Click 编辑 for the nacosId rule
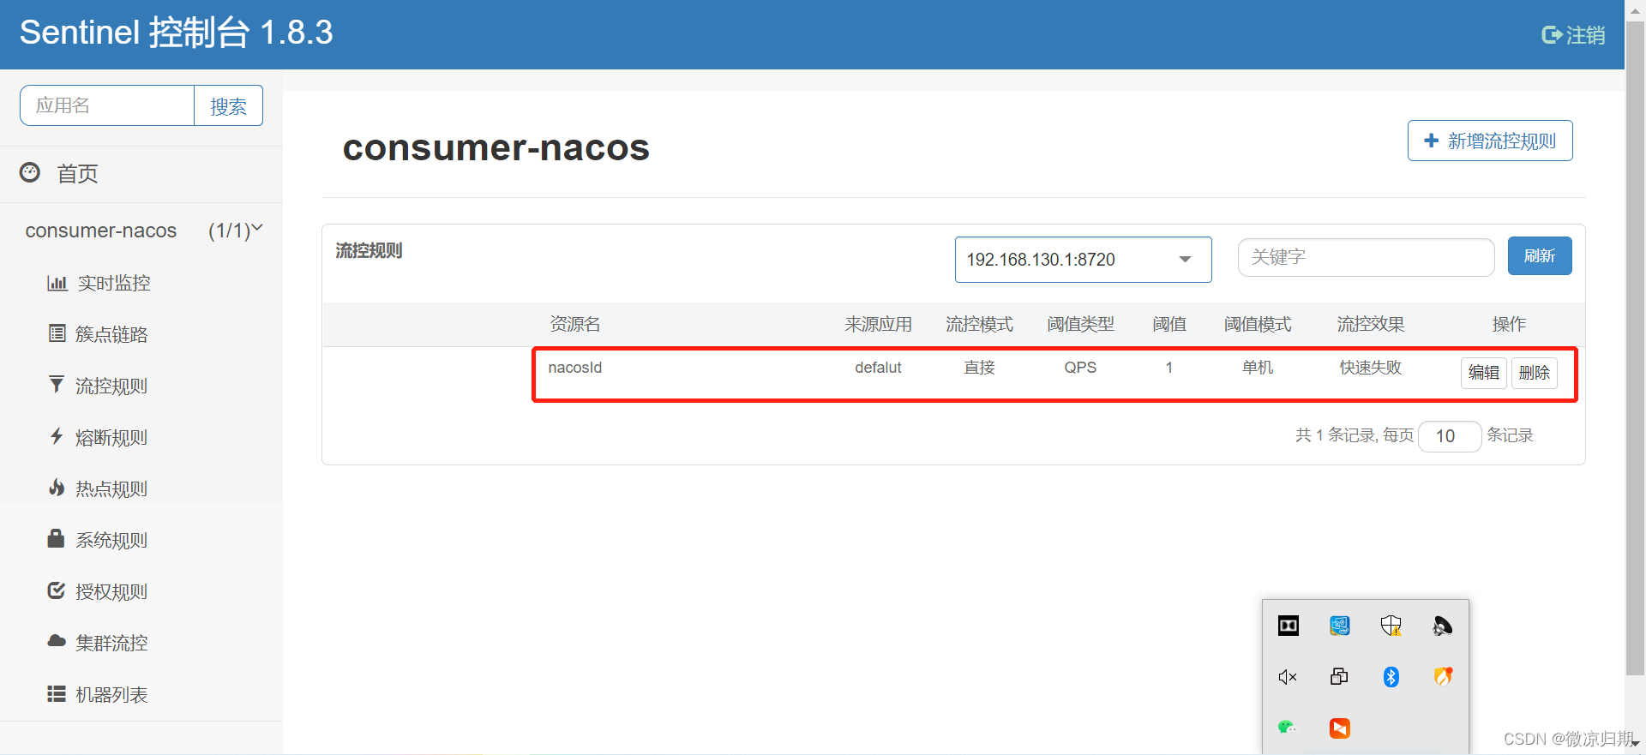 pyautogui.click(x=1484, y=373)
